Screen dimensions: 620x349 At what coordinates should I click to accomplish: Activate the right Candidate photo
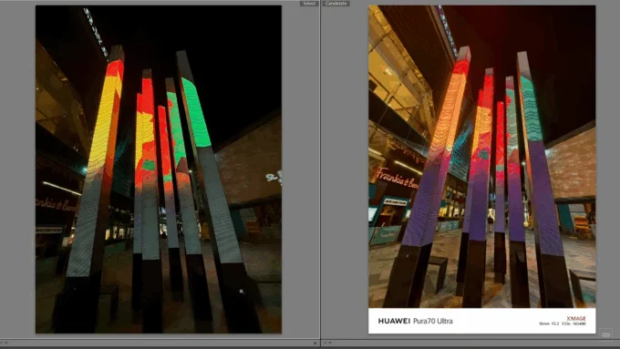[x=482, y=169]
